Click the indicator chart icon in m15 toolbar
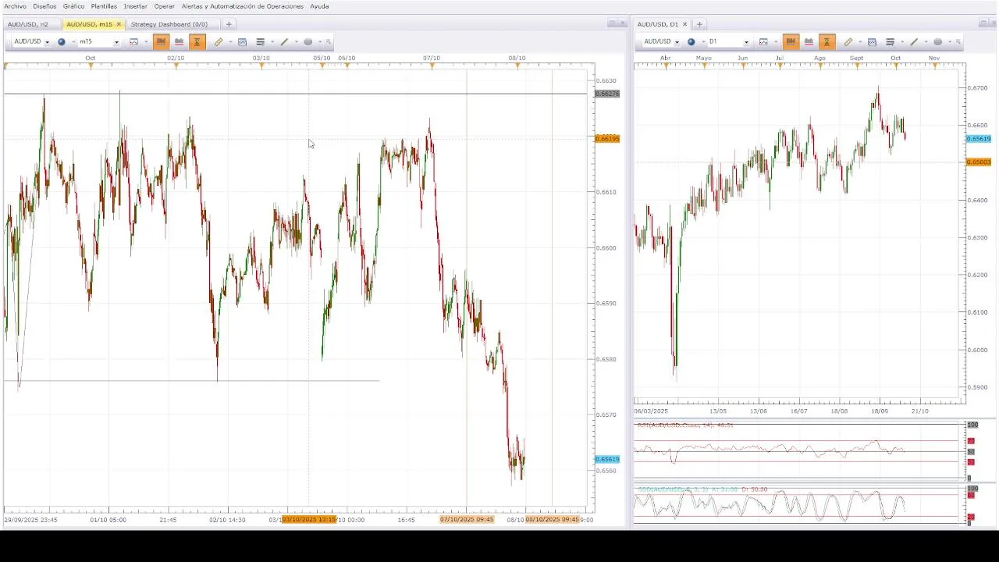Viewport: 999px width, 562px height. point(242,41)
